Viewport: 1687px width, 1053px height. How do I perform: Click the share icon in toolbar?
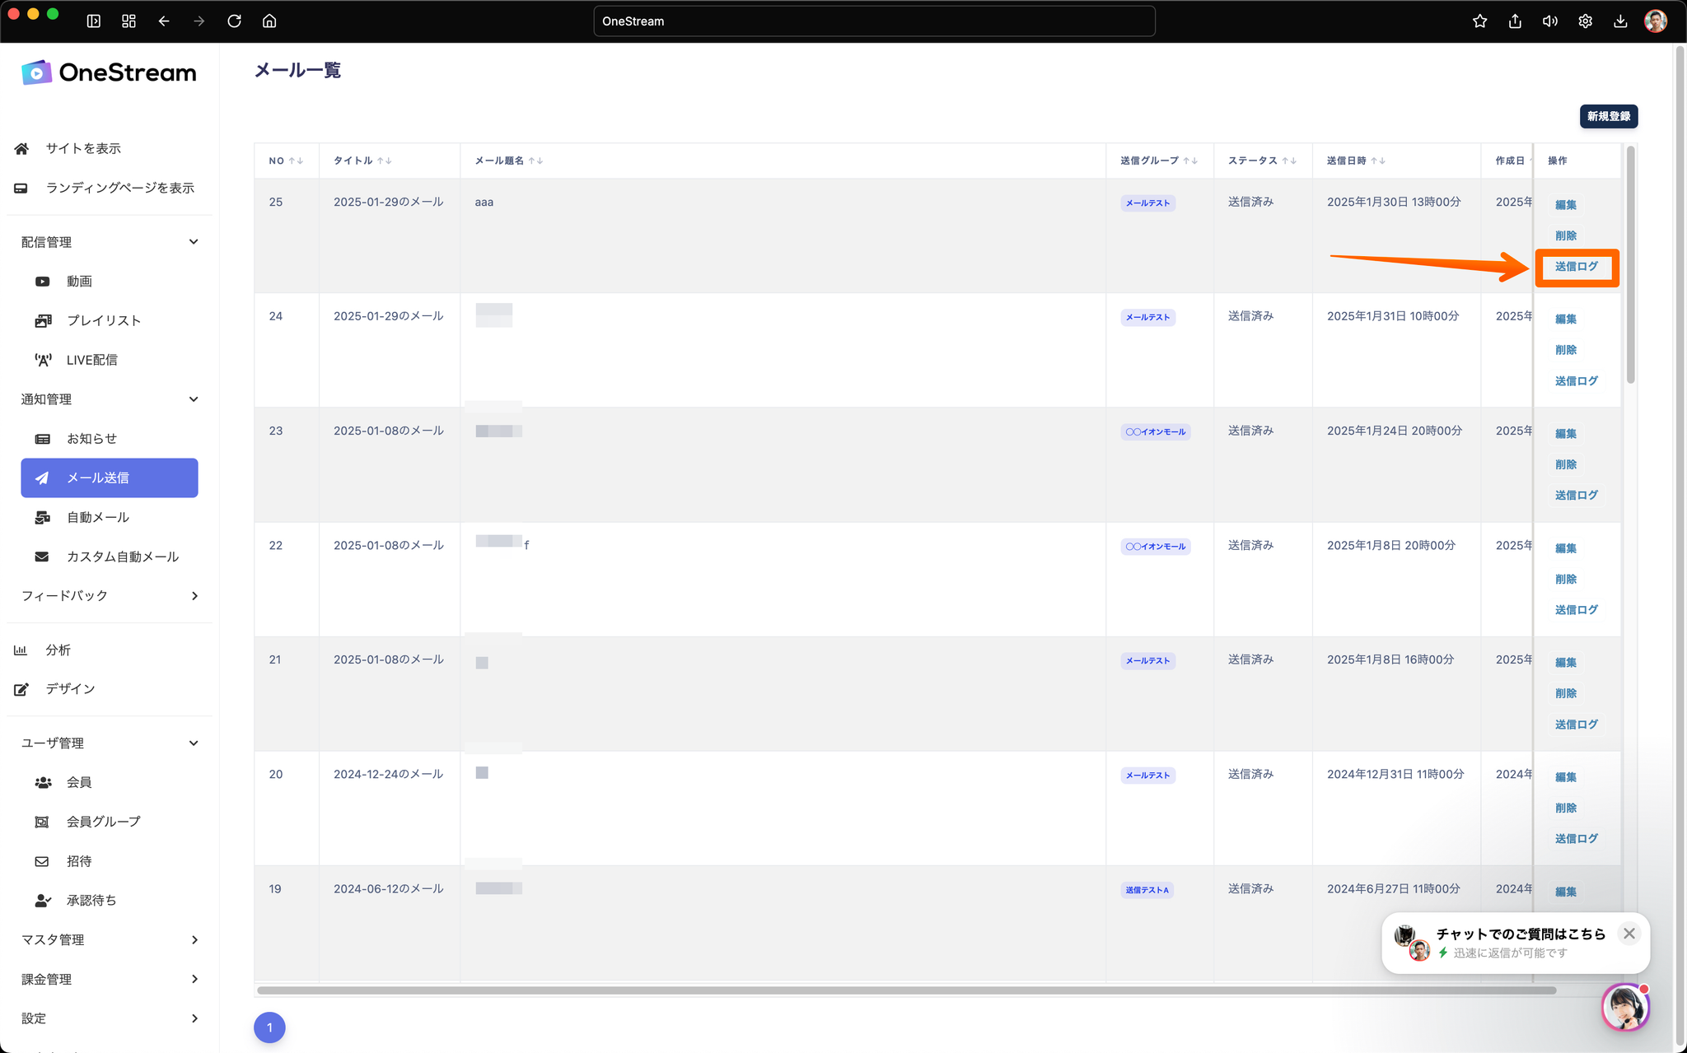[x=1515, y=21]
